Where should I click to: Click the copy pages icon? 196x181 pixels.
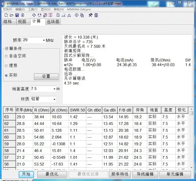pos(82,15)
